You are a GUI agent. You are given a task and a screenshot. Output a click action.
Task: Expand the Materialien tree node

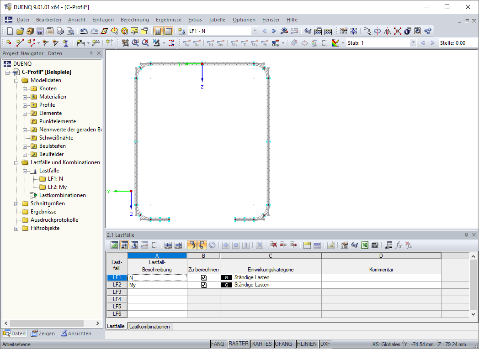tap(25, 97)
